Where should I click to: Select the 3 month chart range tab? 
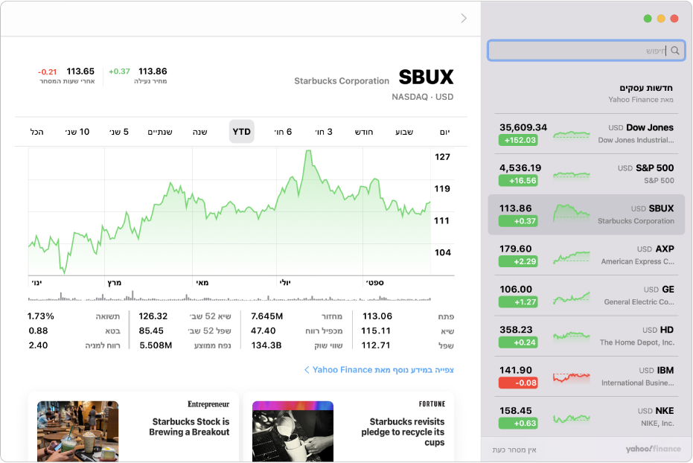click(324, 132)
